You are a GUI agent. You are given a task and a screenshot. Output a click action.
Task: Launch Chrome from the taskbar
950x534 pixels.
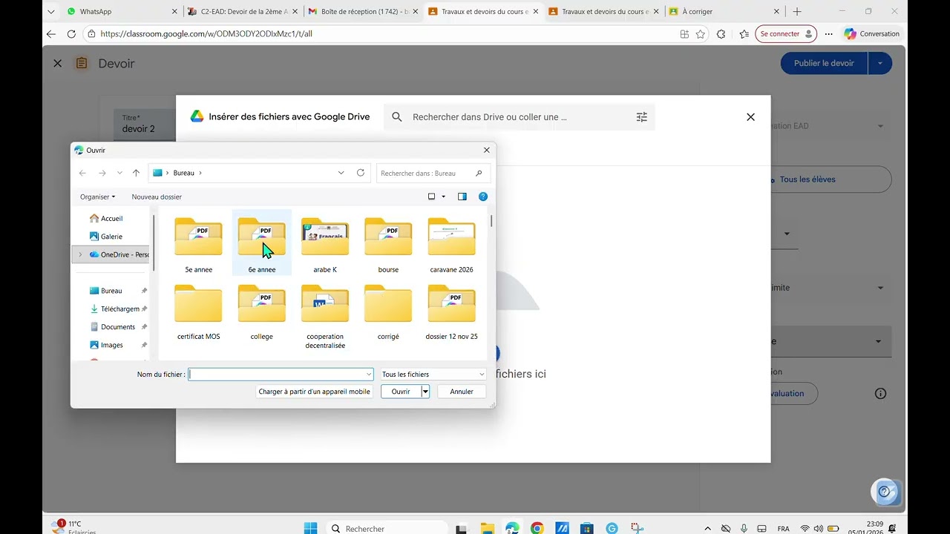click(x=537, y=528)
